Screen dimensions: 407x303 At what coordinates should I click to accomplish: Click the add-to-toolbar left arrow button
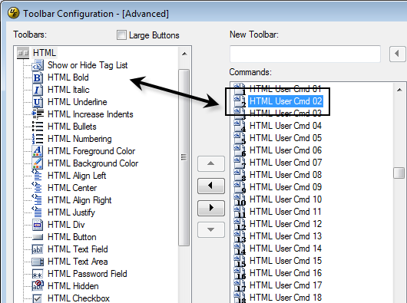pos(211,186)
